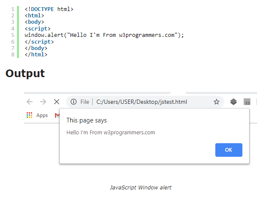Click the window.alert code line

(x=104, y=35)
